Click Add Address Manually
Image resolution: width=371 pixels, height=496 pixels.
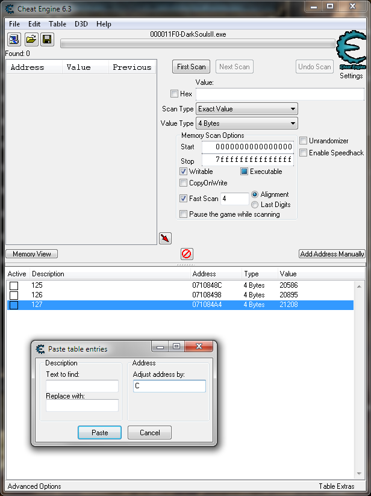pos(332,253)
